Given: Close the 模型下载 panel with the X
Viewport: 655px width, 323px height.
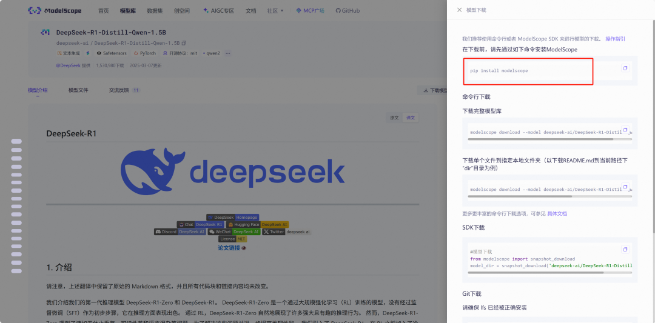Looking at the screenshot, I should 459,10.
